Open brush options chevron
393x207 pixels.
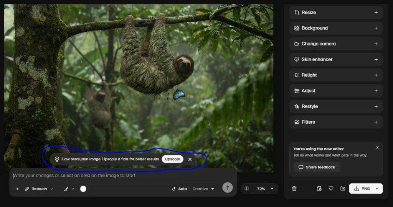[x=73, y=189]
